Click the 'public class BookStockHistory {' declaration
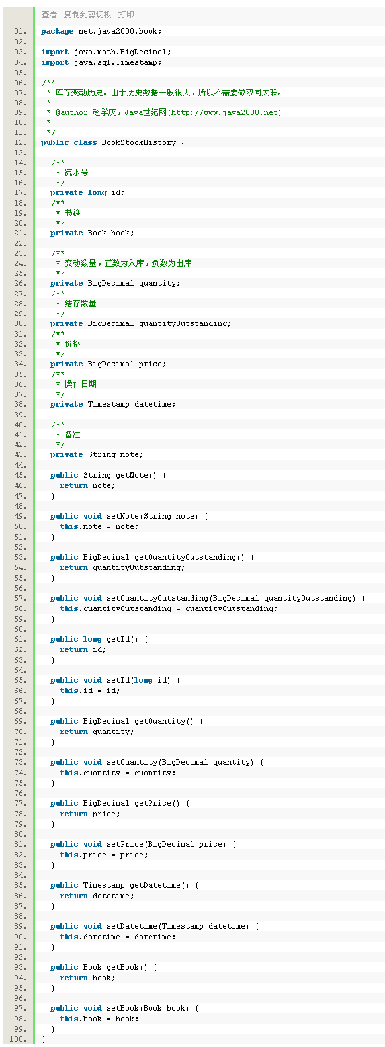Image resolution: width=385 pixels, height=1047 pixels. point(113,142)
